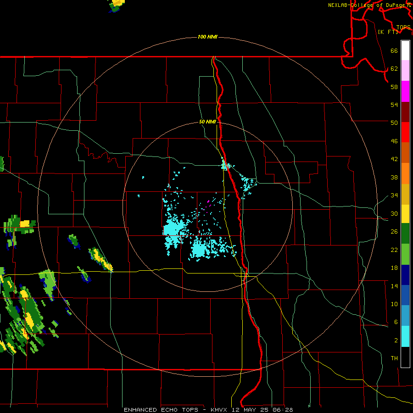Select the bright red legend swatch
Image resolution: width=413 pixels, height=413 pixels.
pos(405,132)
